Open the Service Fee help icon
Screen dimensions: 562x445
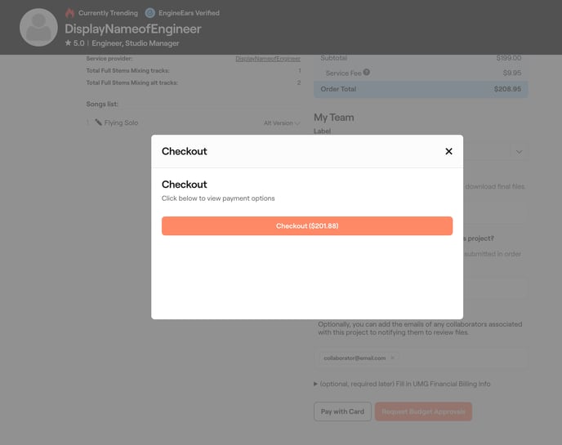pyautogui.click(x=367, y=73)
